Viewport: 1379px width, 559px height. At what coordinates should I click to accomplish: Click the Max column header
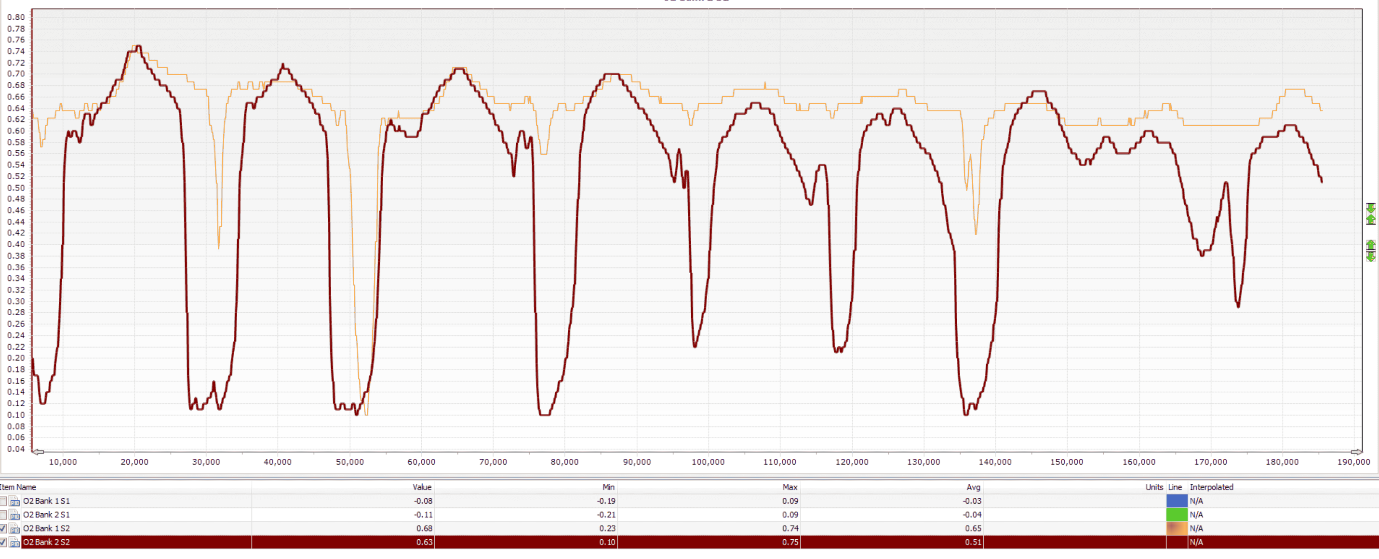709,487
